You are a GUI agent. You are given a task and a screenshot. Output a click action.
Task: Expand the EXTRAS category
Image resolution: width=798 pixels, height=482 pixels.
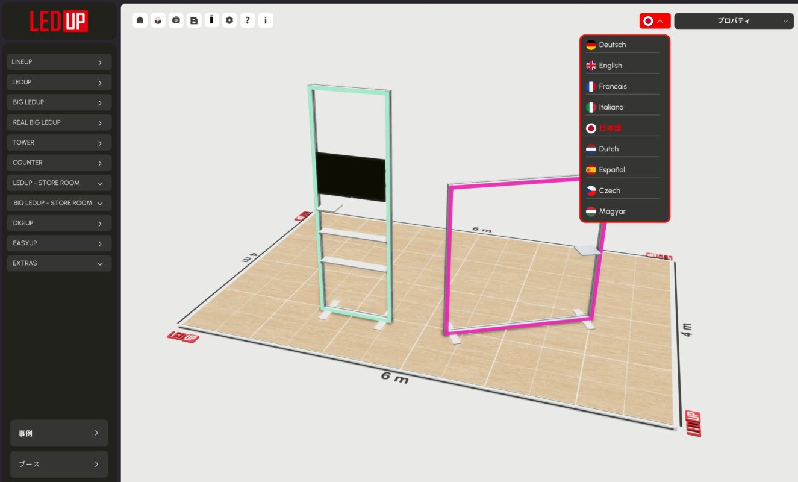58,263
